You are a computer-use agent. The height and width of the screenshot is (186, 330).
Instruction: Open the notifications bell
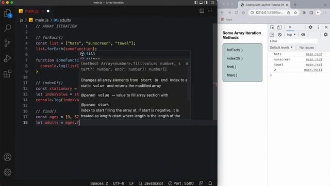click(210, 183)
